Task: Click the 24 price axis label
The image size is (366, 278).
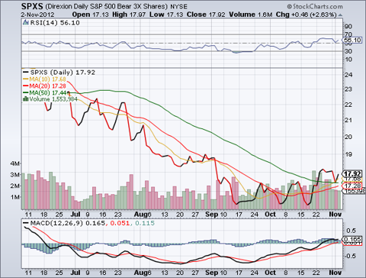Action: [x=348, y=75]
